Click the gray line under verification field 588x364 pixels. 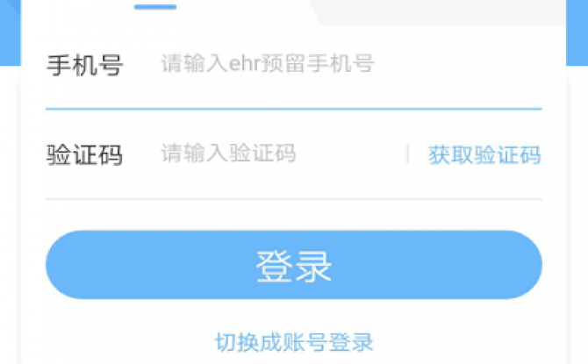294,199
